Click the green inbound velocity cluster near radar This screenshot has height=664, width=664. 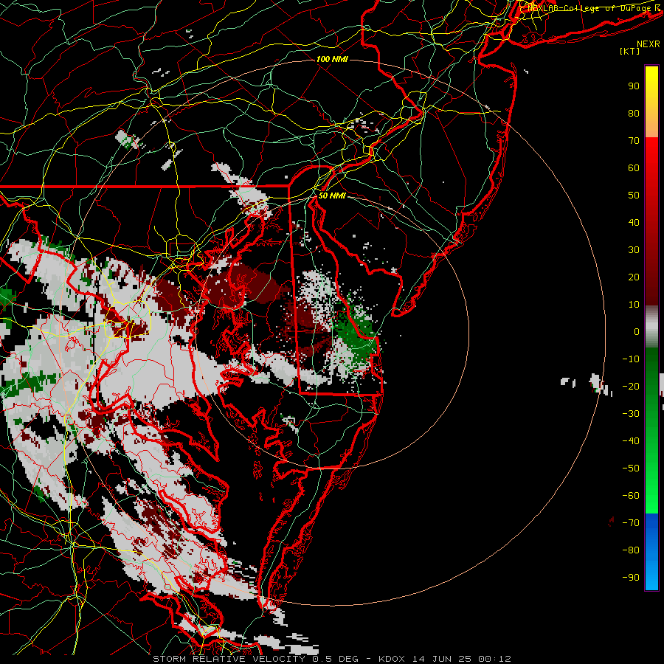pos(356,334)
